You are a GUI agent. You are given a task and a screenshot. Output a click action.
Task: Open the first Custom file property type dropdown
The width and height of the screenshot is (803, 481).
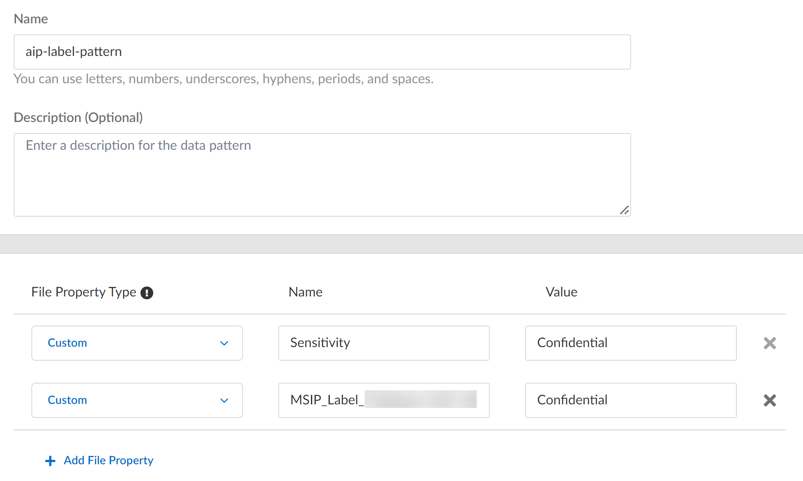137,343
